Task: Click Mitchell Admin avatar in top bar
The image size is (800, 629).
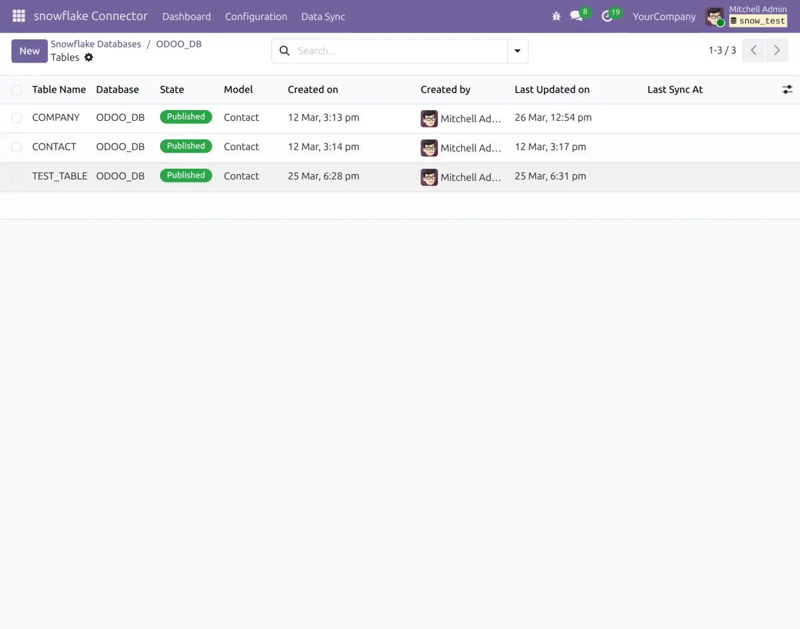Action: click(714, 17)
